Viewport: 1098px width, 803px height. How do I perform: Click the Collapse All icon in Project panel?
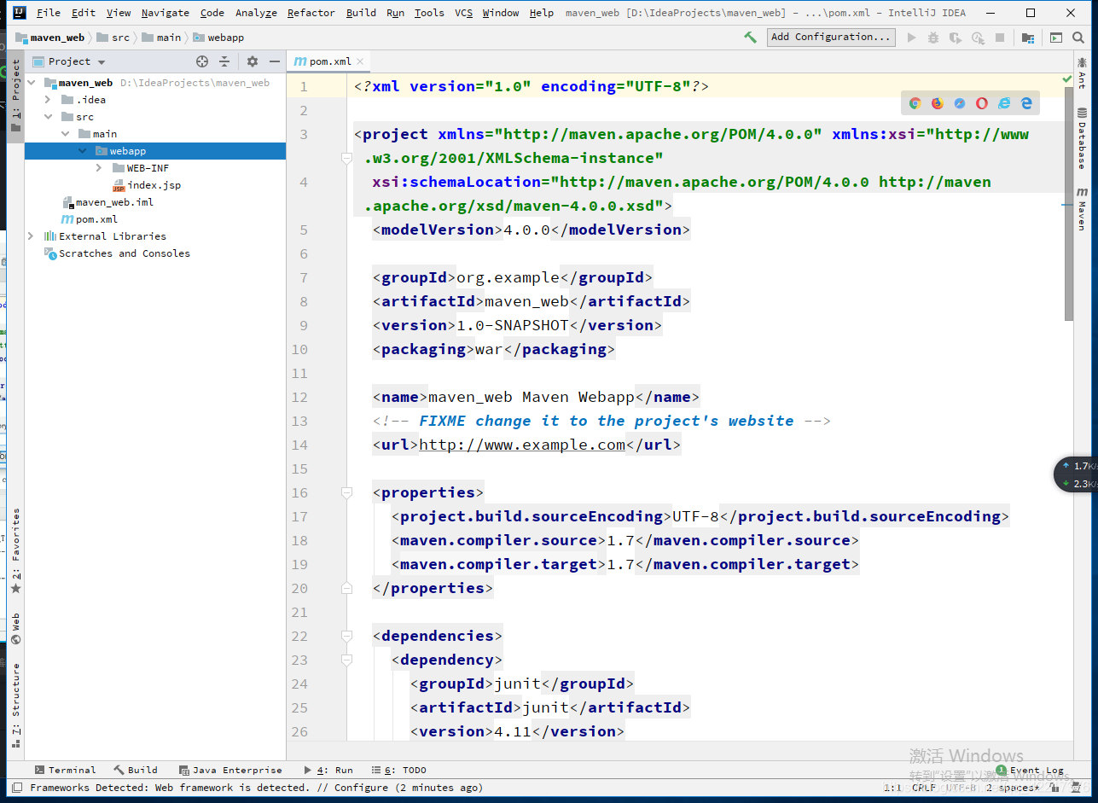click(224, 61)
